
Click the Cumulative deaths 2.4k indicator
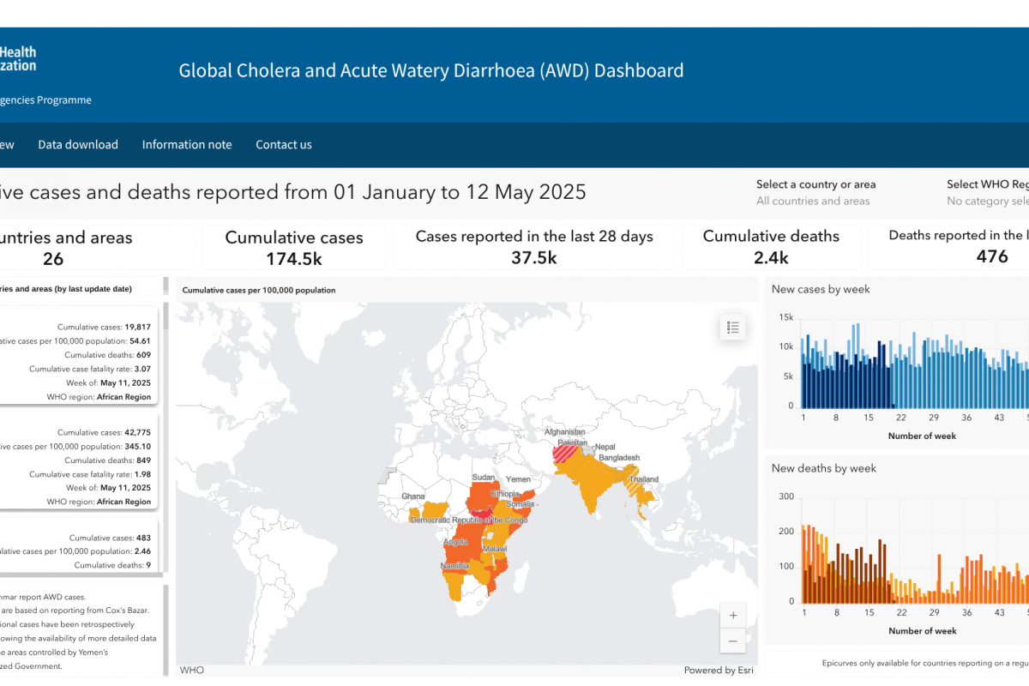771,247
